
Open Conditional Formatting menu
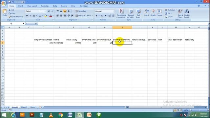click(x=121, y=13)
